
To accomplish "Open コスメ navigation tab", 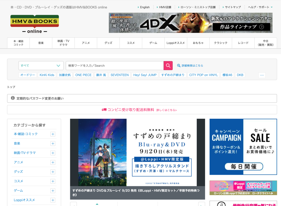I will point(131,43).
